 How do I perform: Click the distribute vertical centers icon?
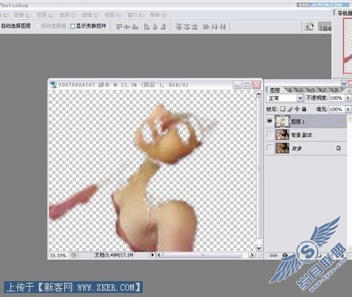(x=187, y=26)
